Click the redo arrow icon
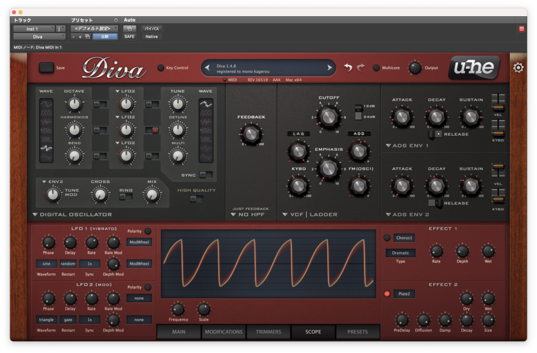The image size is (537, 353). pyautogui.click(x=361, y=68)
